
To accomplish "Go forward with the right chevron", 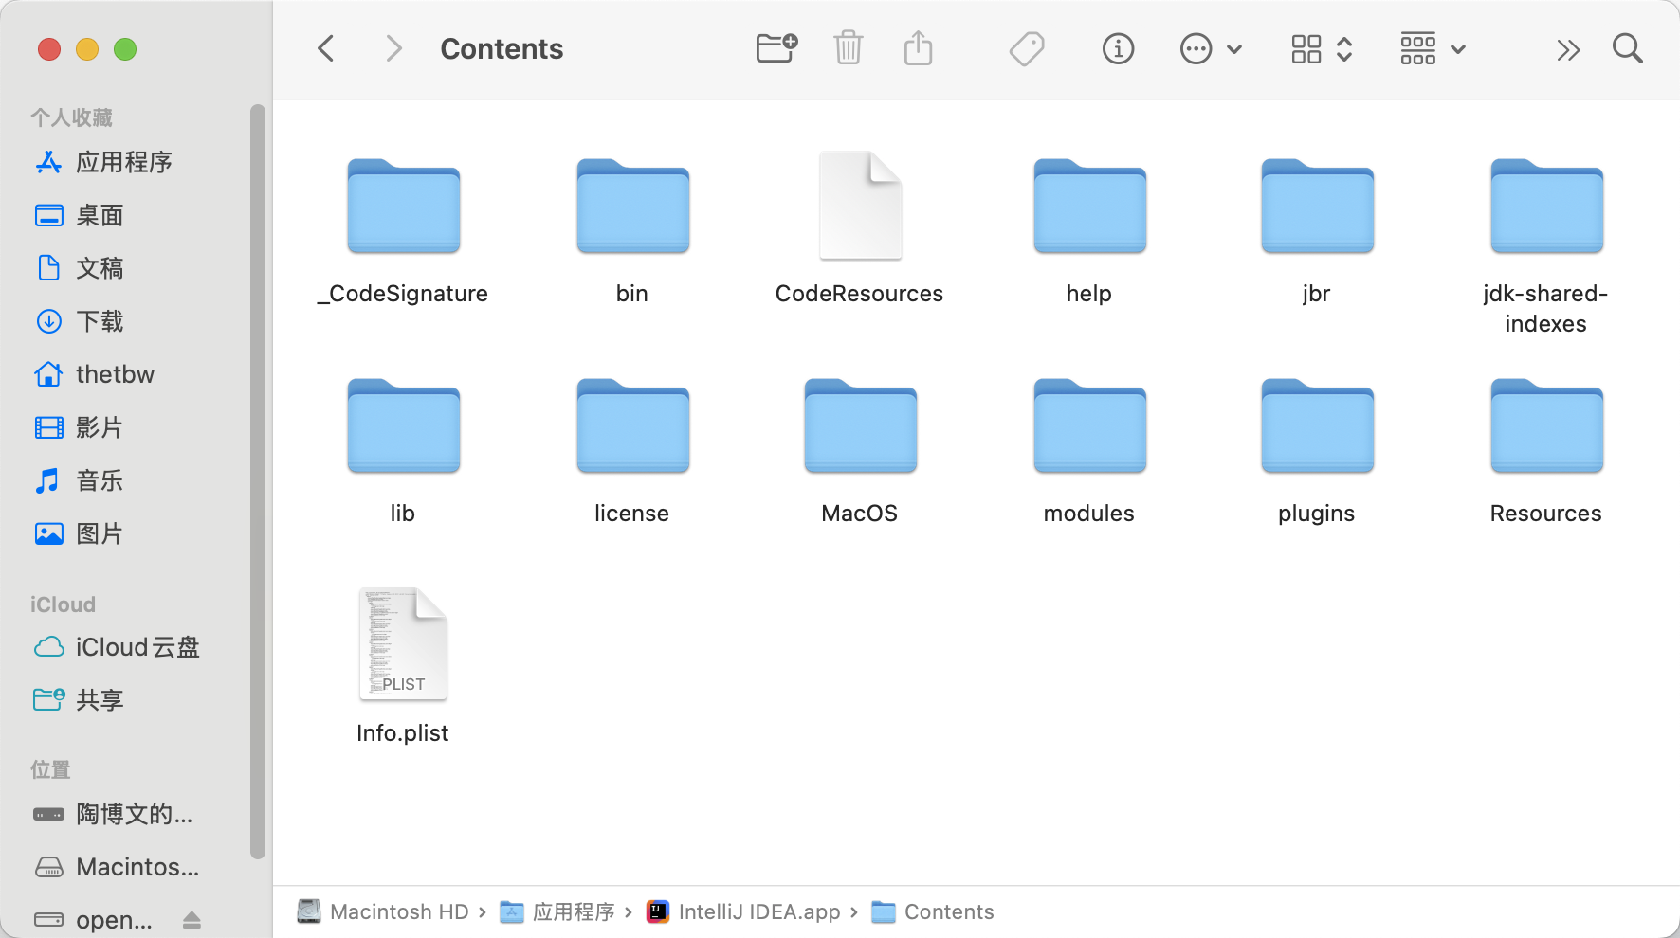I will (394, 48).
